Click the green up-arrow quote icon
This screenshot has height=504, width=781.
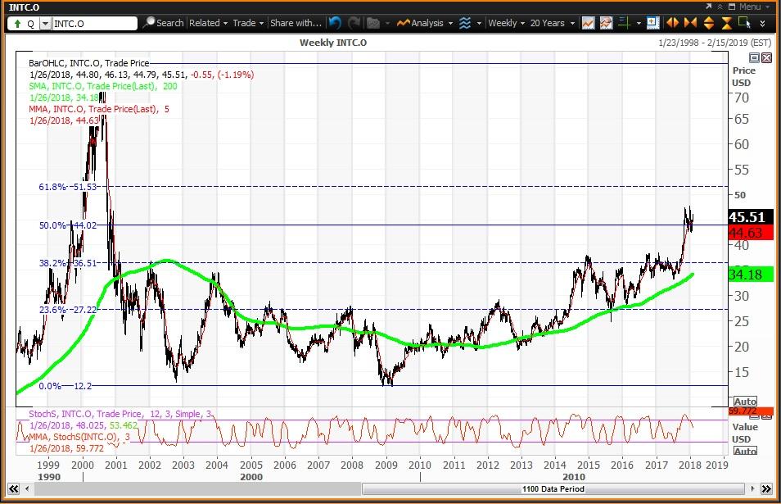pyautogui.click(x=17, y=24)
